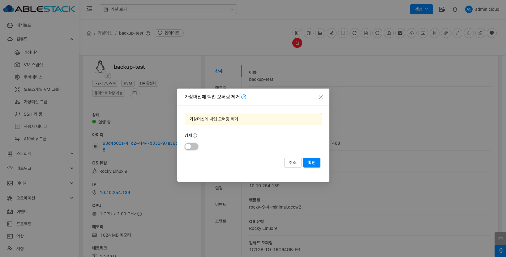Click the power stop VM icon
The image size is (506, 257).
(343, 33)
